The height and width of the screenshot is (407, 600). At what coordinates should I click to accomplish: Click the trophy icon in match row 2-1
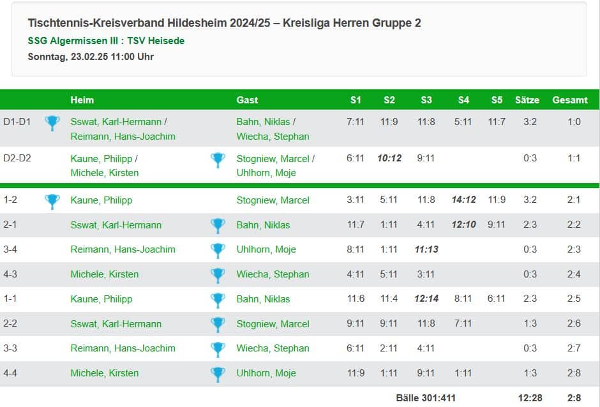(218, 226)
